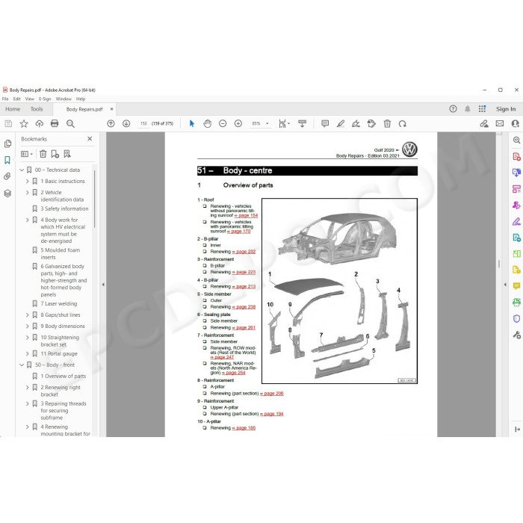
Task: Open the fit page options icon
Action: pos(282,124)
